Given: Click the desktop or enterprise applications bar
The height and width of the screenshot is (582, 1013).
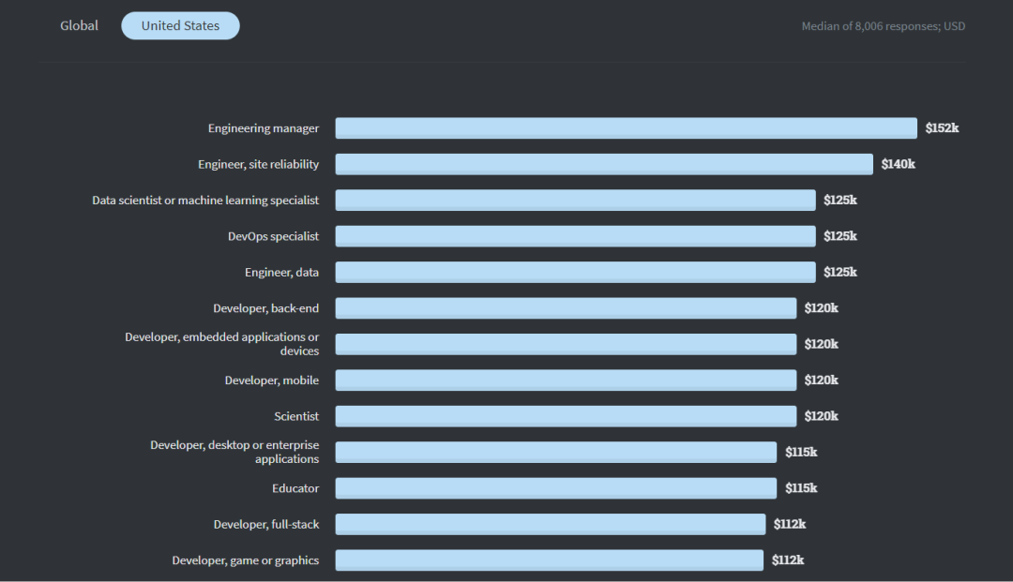Looking at the screenshot, I should [556, 452].
